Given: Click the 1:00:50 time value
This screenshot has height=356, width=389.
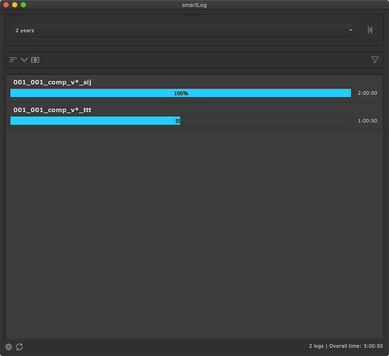Looking at the screenshot, I should 367,121.
